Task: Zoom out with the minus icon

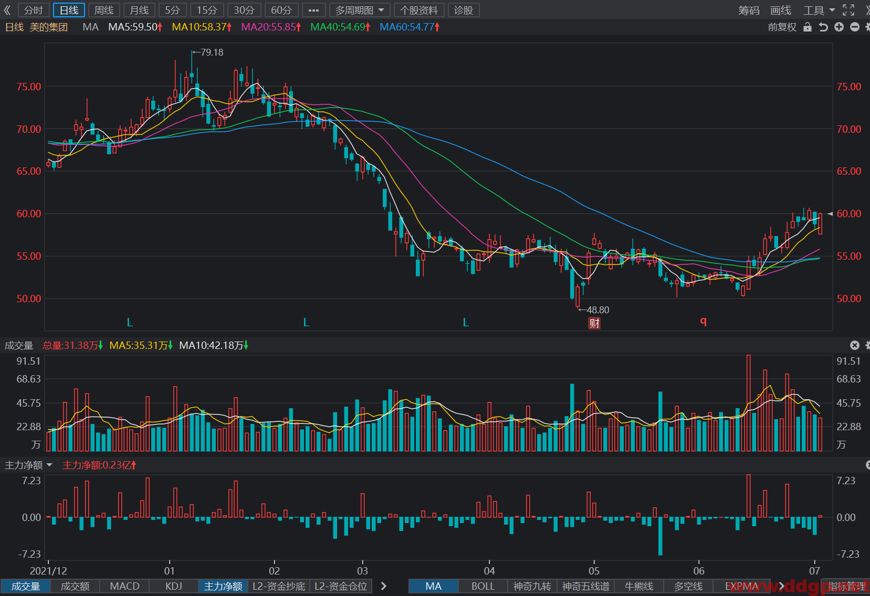Action: tap(855, 27)
